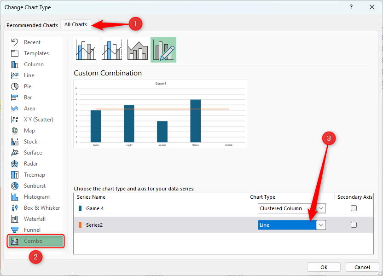Image resolution: width=383 pixels, height=276 pixels.
Task: Click the Custom Combination chart preview
Action: (x=161, y=114)
